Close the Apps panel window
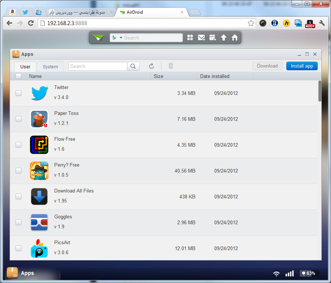The image size is (331, 283). 315,54
